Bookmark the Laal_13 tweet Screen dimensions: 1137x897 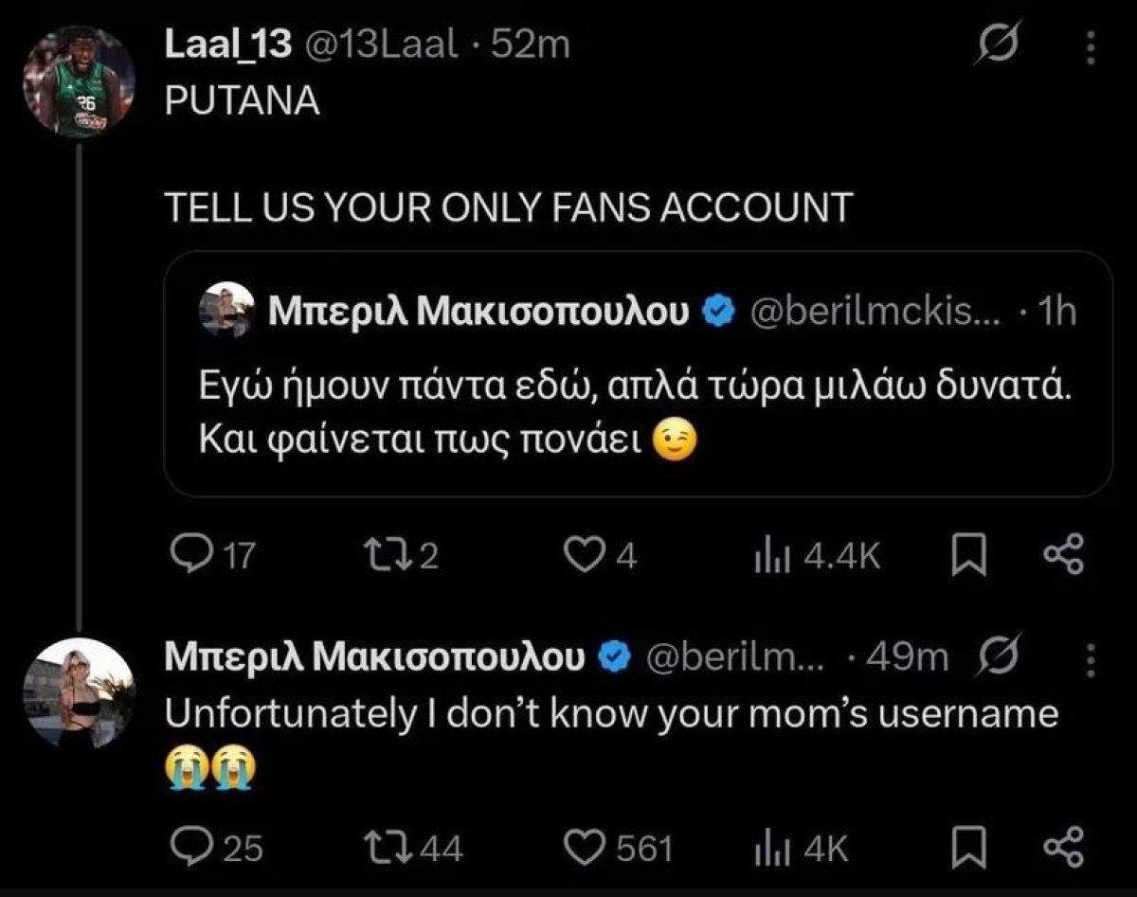(967, 555)
